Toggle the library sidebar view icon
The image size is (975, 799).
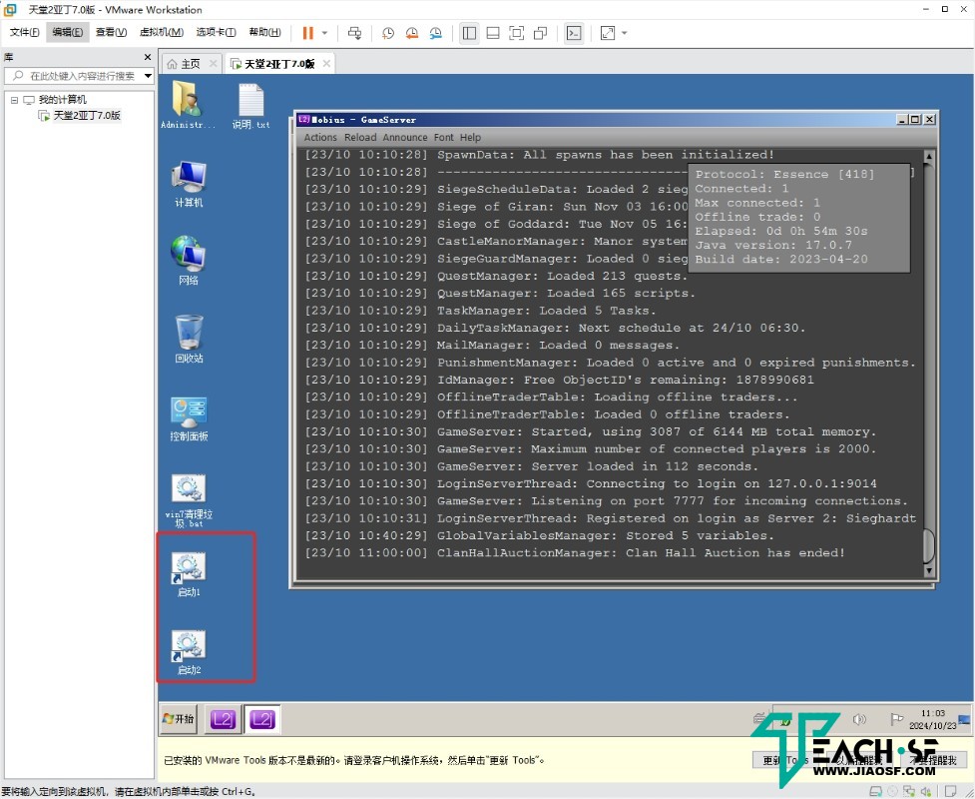click(469, 33)
